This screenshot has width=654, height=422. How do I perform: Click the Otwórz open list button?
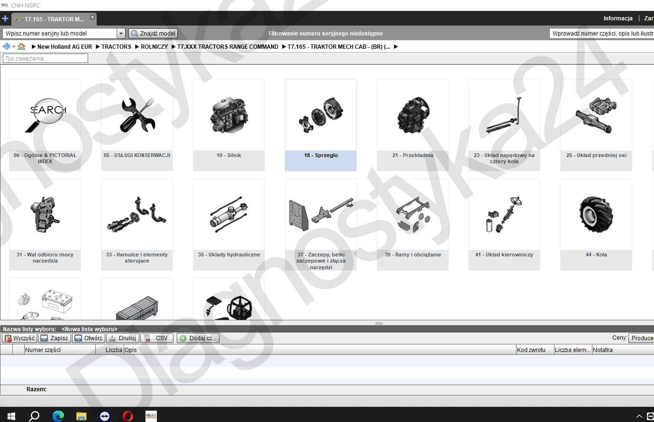(x=89, y=338)
